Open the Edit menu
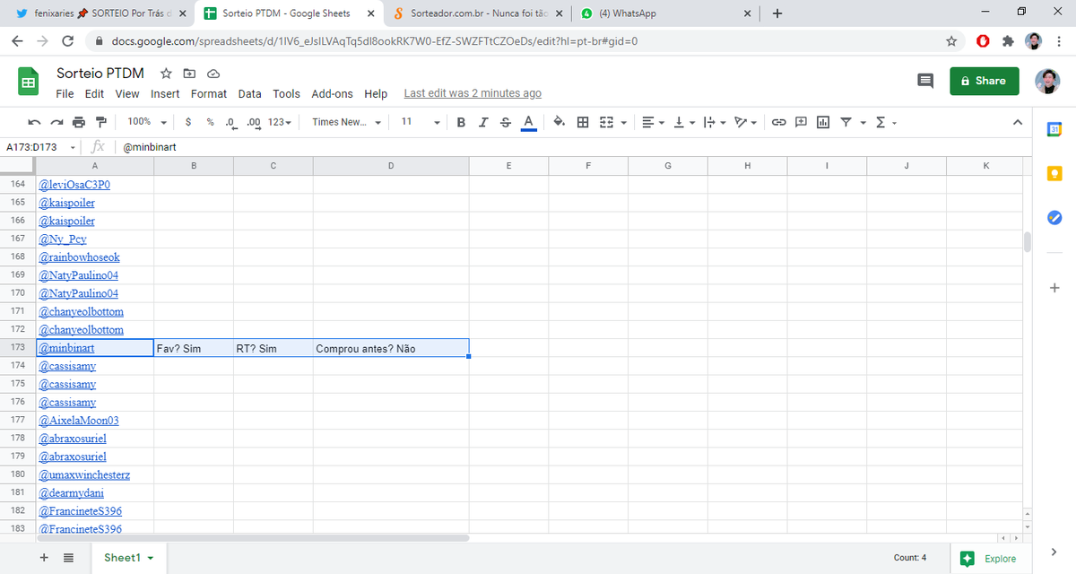The height and width of the screenshot is (574, 1076). point(94,93)
